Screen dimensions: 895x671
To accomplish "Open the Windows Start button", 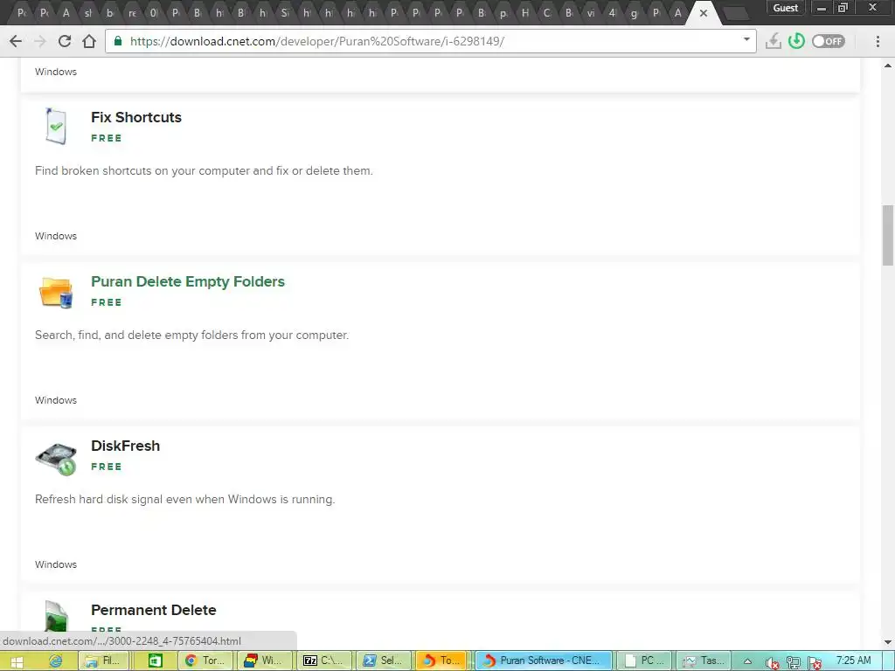I will tap(17, 661).
